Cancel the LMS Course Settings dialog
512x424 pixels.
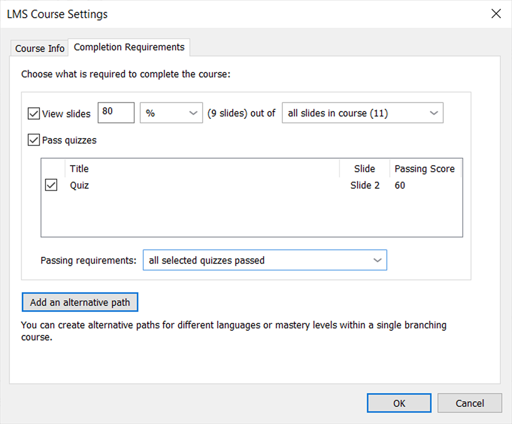coord(469,403)
